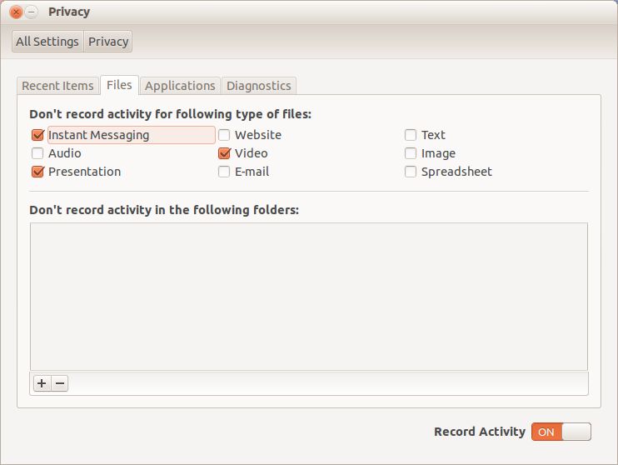Select the Files tab
Image resolution: width=618 pixels, height=465 pixels.
[x=119, y=85]
